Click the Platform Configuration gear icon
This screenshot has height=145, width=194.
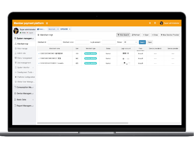[16, 77]
